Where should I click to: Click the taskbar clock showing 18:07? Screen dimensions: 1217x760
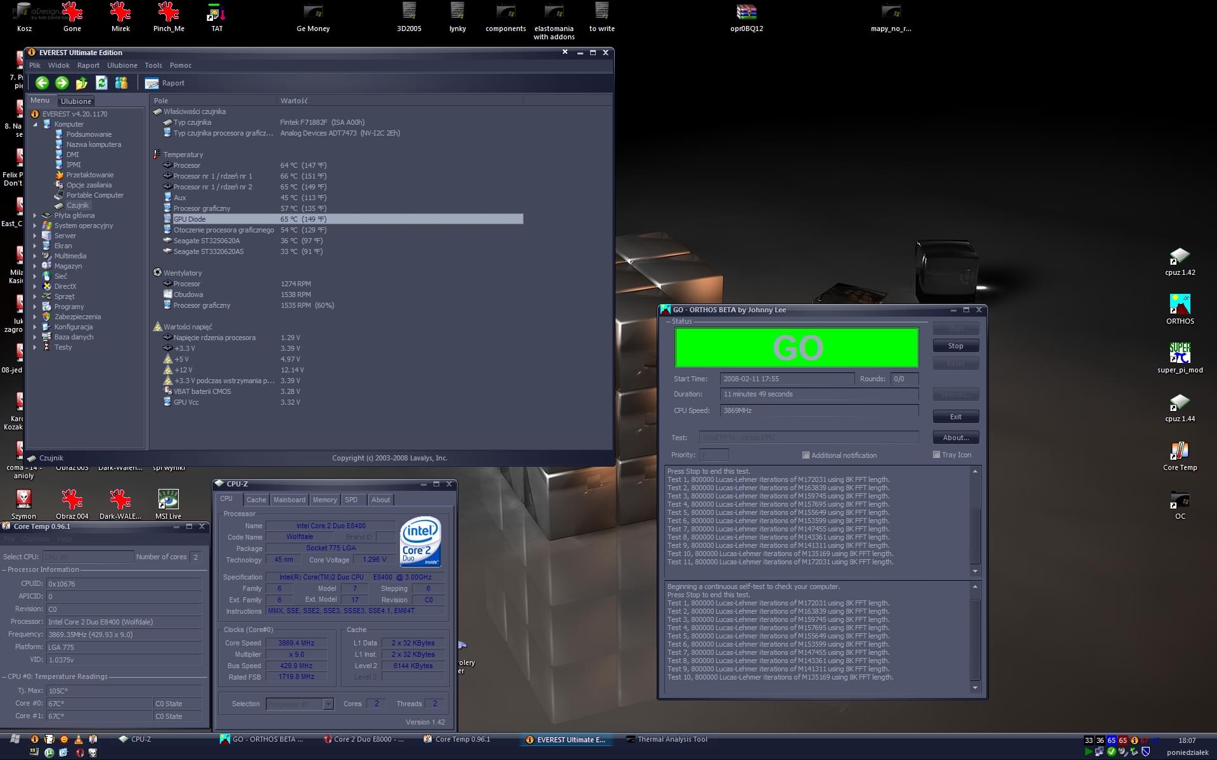(x=1187, y=740)
